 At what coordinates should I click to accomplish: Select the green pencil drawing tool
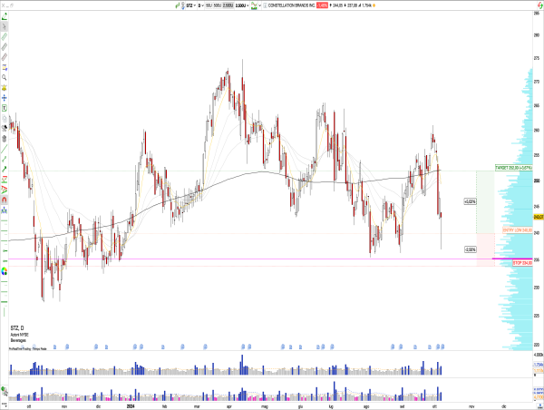pyautogui.click(x=5, y=16)
